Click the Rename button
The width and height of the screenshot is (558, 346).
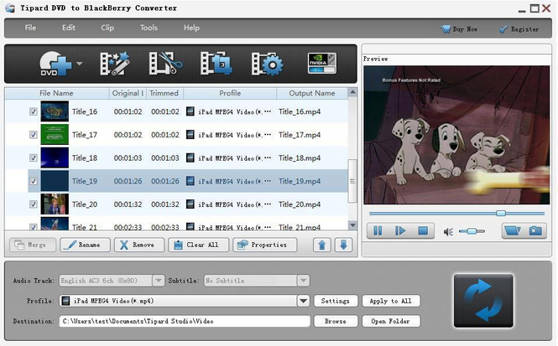[x=85, y=245]
